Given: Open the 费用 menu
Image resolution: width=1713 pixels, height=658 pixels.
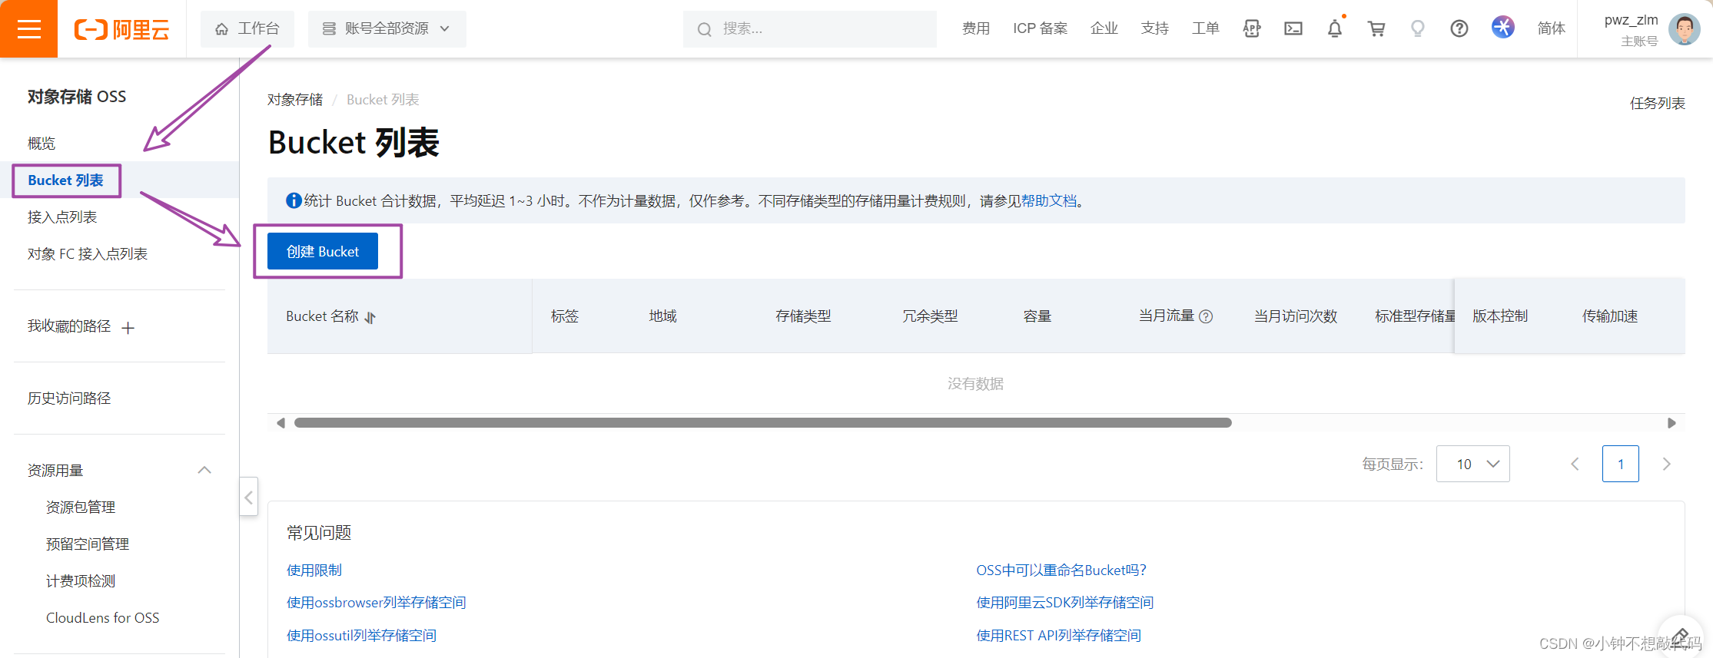Looking at the screenshot, I should pyautogui.click(x=976, y=29).
